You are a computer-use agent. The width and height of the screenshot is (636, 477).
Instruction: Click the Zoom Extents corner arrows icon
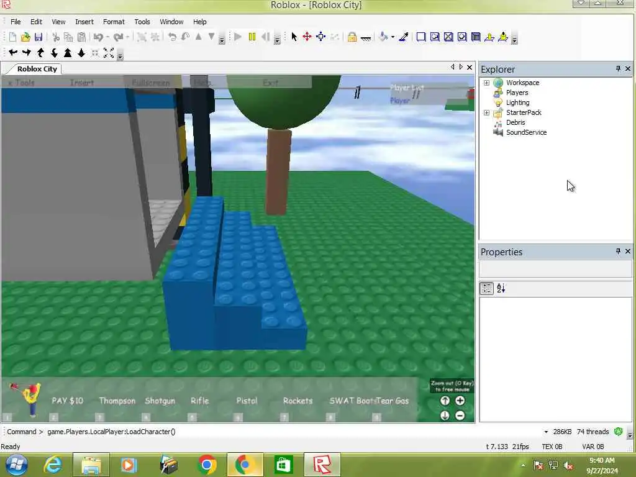pyautogui.click(x=109, y=53)
